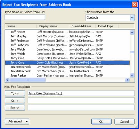139x129 pixels.
Task: Click the list scroll down arrow
Action: [x=132, y=75]
